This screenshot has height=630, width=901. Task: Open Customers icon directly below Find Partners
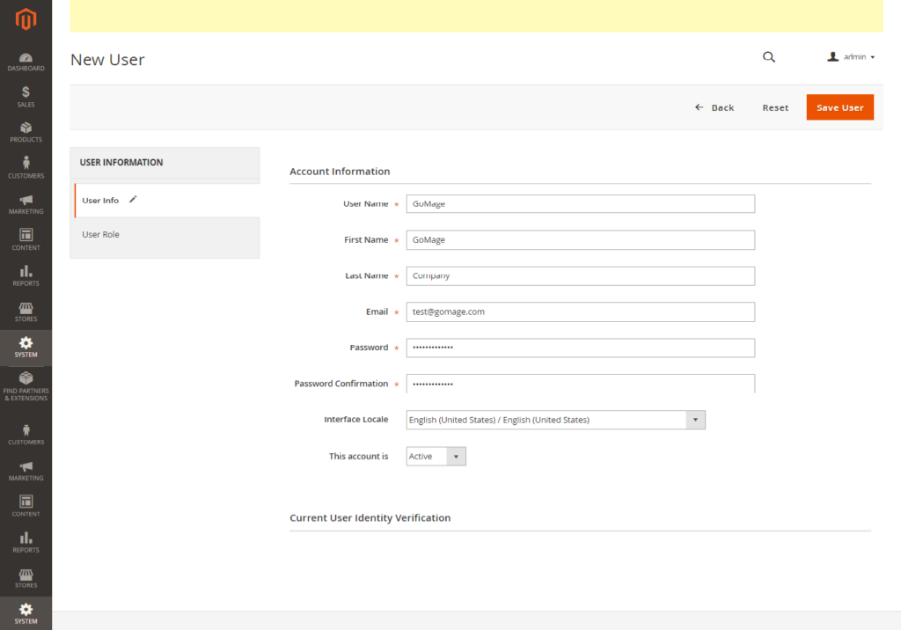[x=26, y=435]
